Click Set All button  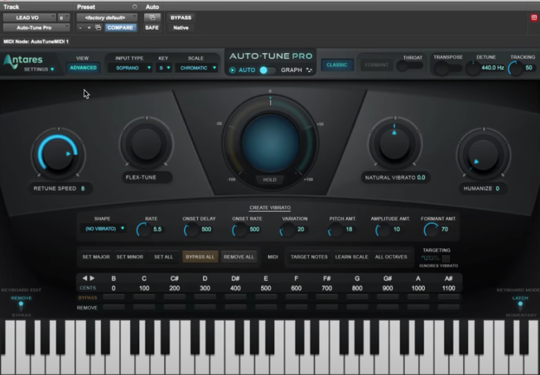coord(163,257)
